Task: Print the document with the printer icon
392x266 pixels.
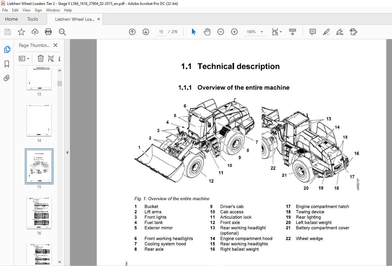Action: point(48,32)
